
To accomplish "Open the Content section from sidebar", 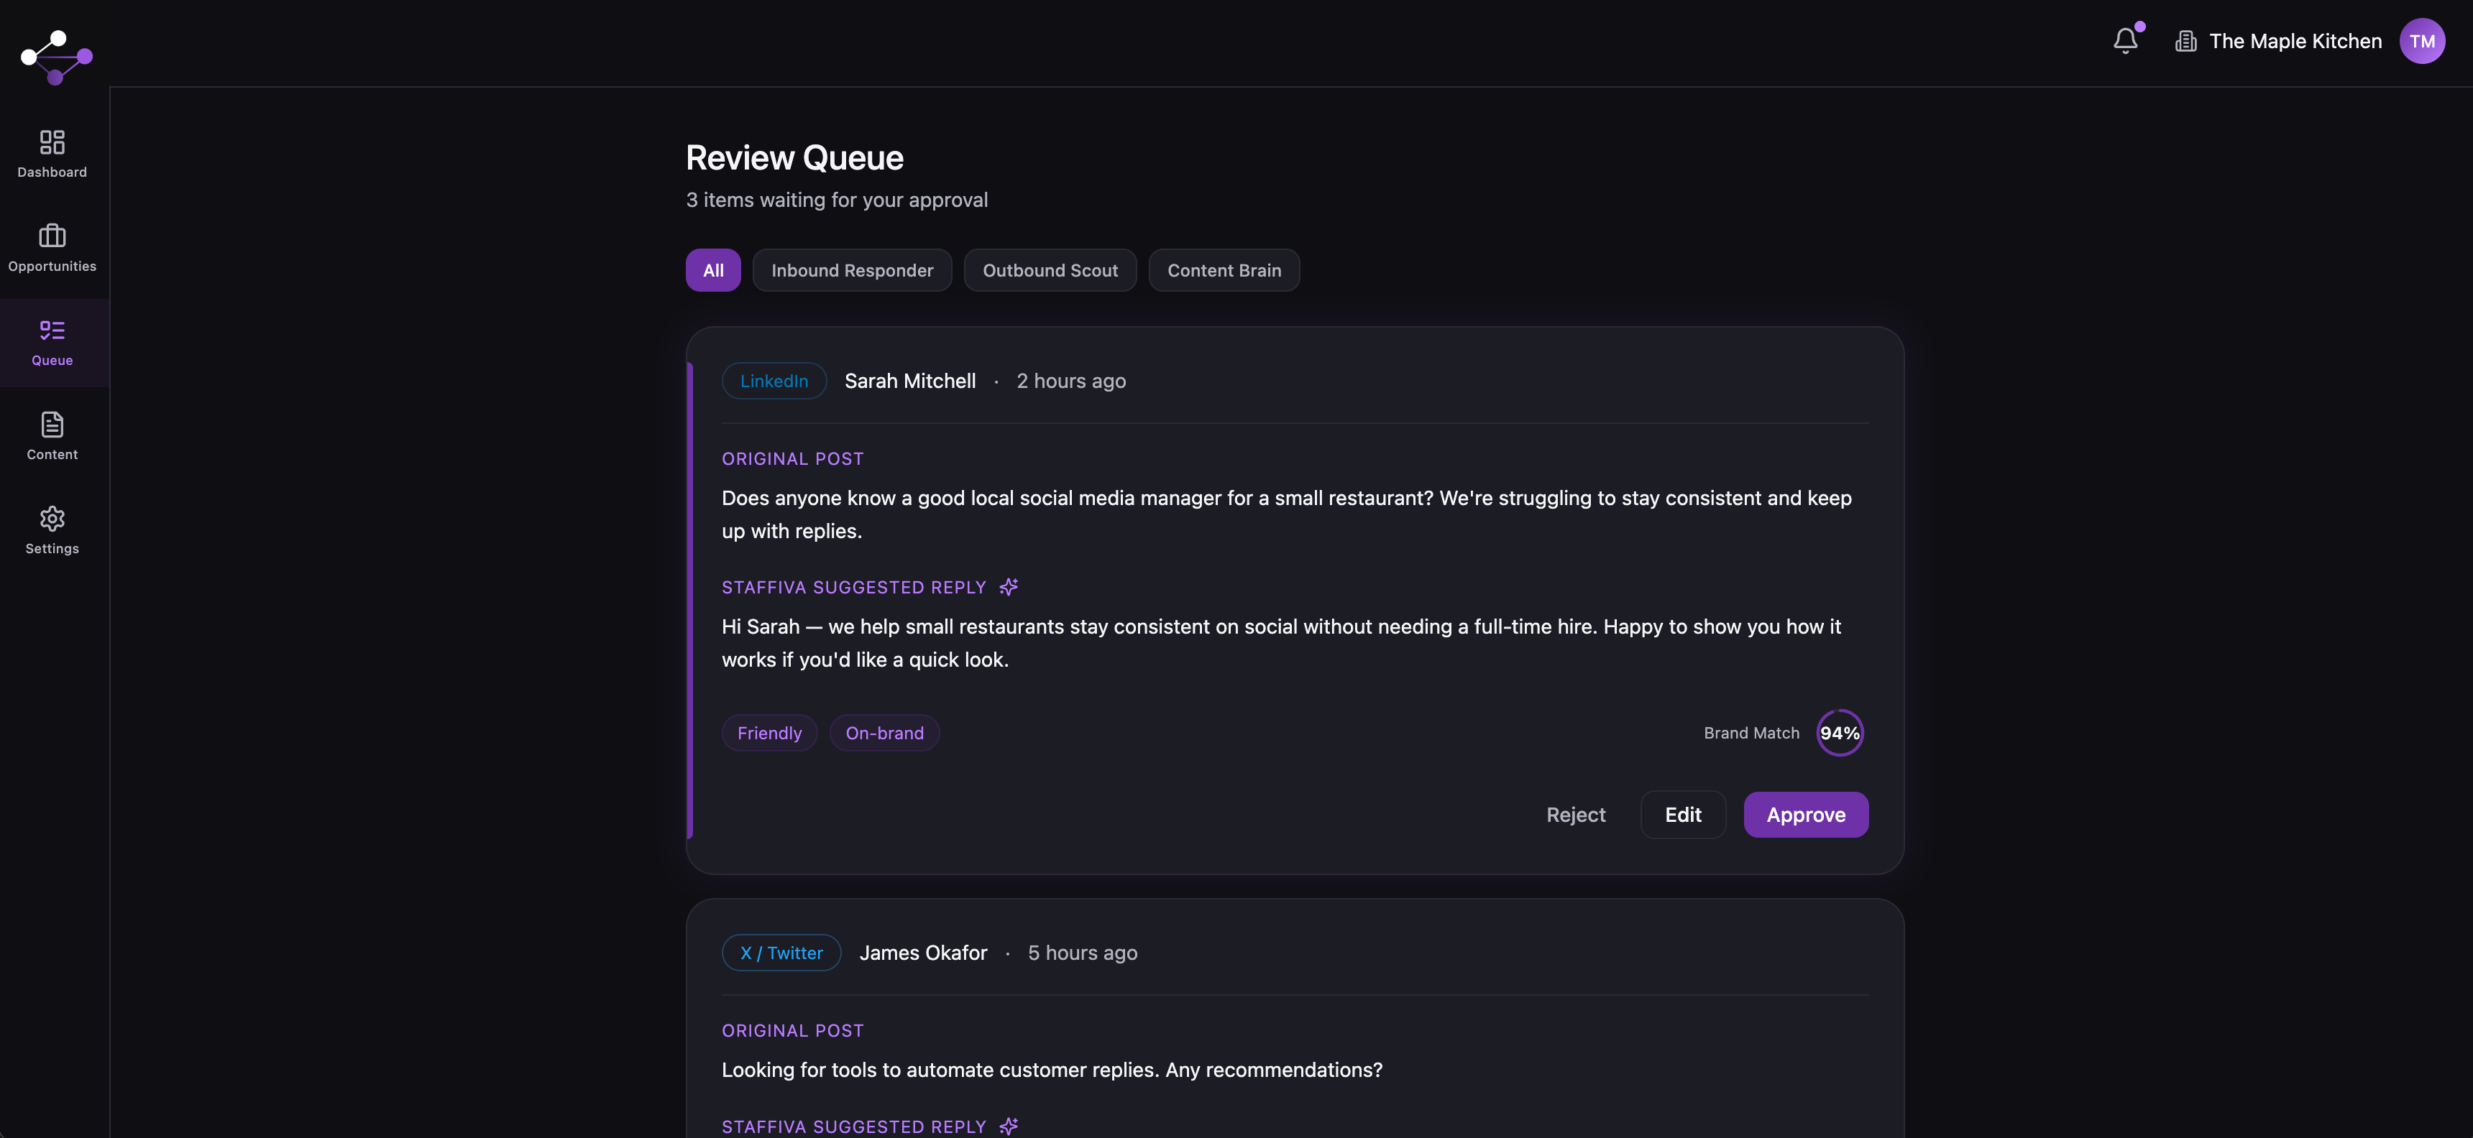I will pos(52,435).
